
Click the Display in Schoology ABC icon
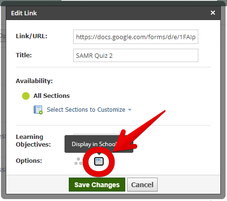pos(99,161)
